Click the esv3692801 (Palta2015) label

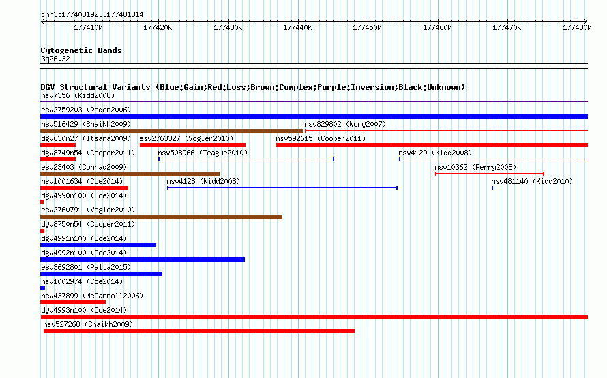86,267
